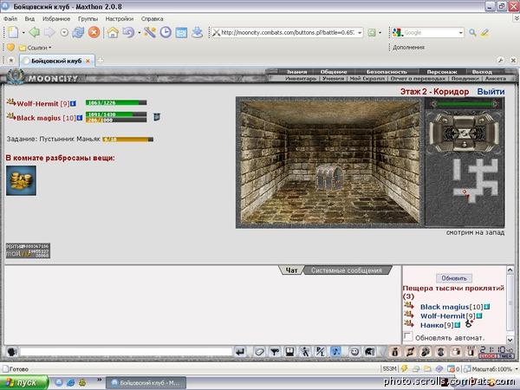This screenshot has width=520, height=390.
Task: Click browser Refresh icon
Action: coord(78,32)
